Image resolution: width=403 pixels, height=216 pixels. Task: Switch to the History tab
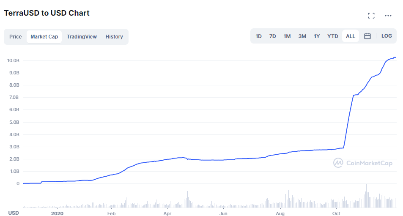click(x=114, y=37)
